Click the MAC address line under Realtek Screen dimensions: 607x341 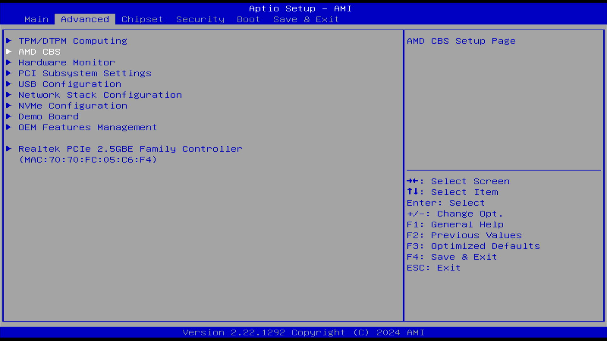point(88,160)
